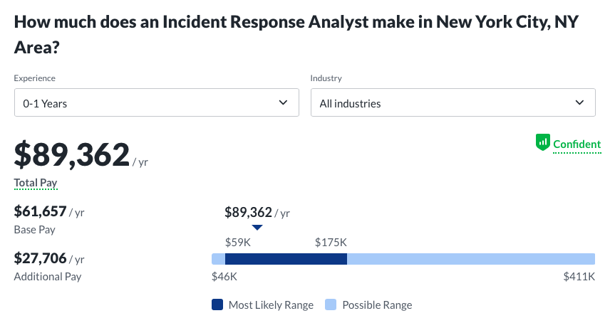Click the $411K maximum range label
The height and width of the screenshot is (323, 615).
579,276
